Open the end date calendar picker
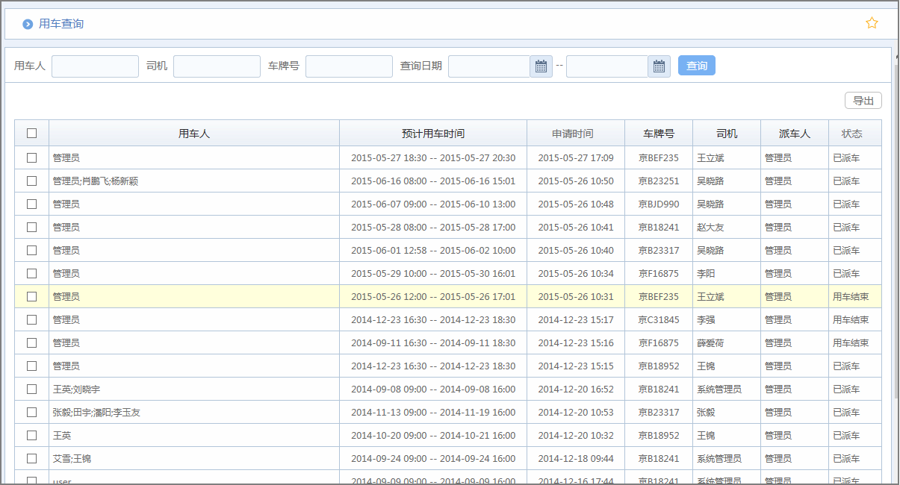The height and width of the screenshot is (485, 900). pyautogui.click(x=660, y=66)
